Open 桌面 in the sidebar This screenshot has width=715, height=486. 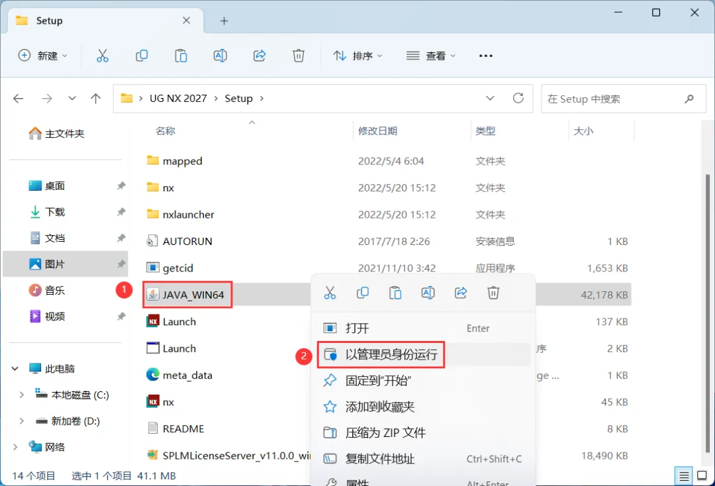[x=46, y=186]
